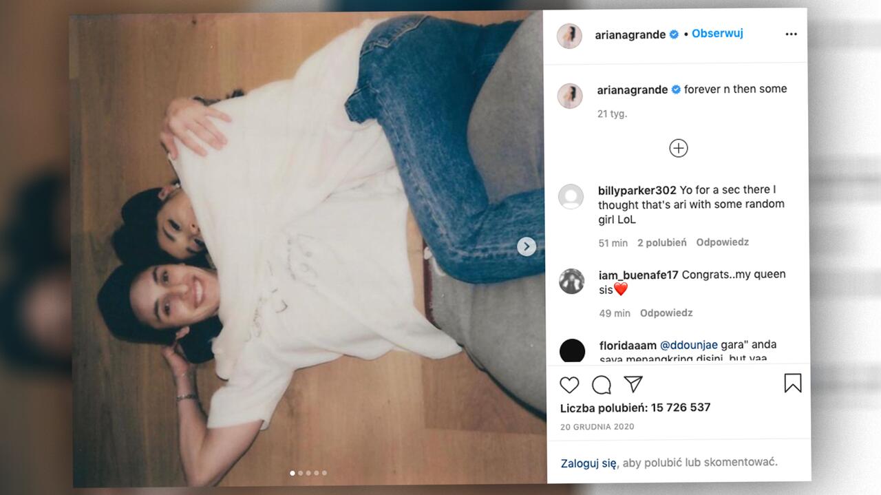Reply to billyparker302 via Odpowiedz

click(x=722, y=242)
